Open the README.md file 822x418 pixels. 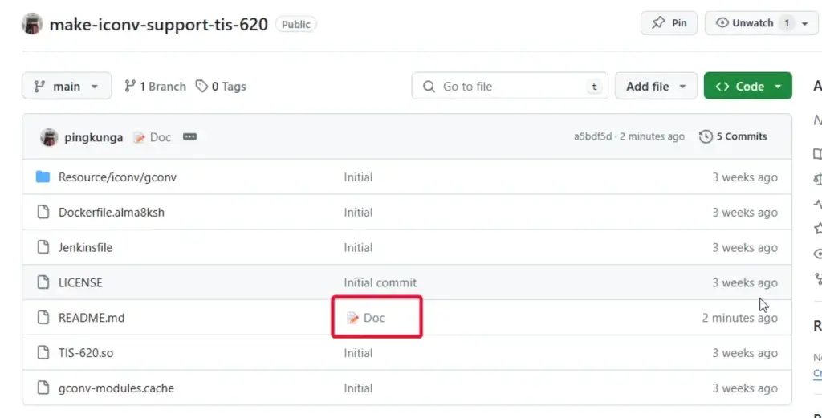tap(92, 318)
